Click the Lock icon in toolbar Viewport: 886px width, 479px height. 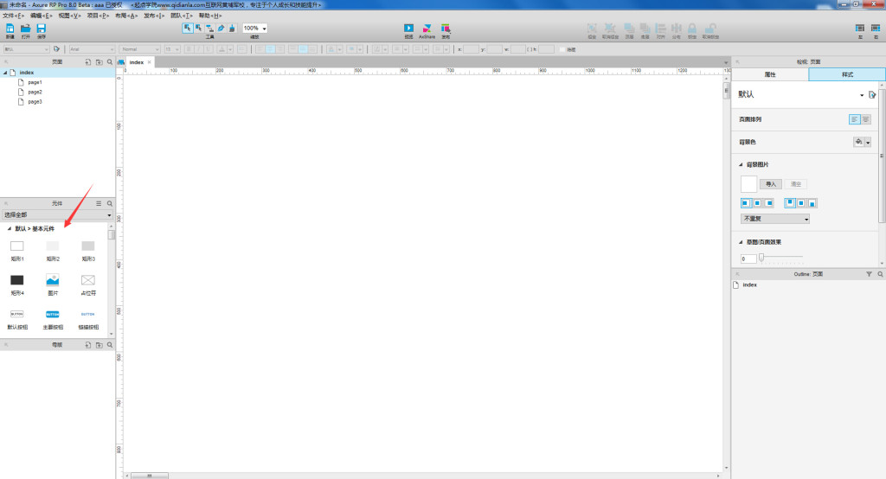coord(692,29)
